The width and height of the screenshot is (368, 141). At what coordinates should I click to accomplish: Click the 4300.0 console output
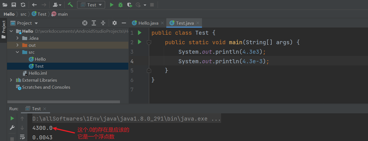[42, 128]
